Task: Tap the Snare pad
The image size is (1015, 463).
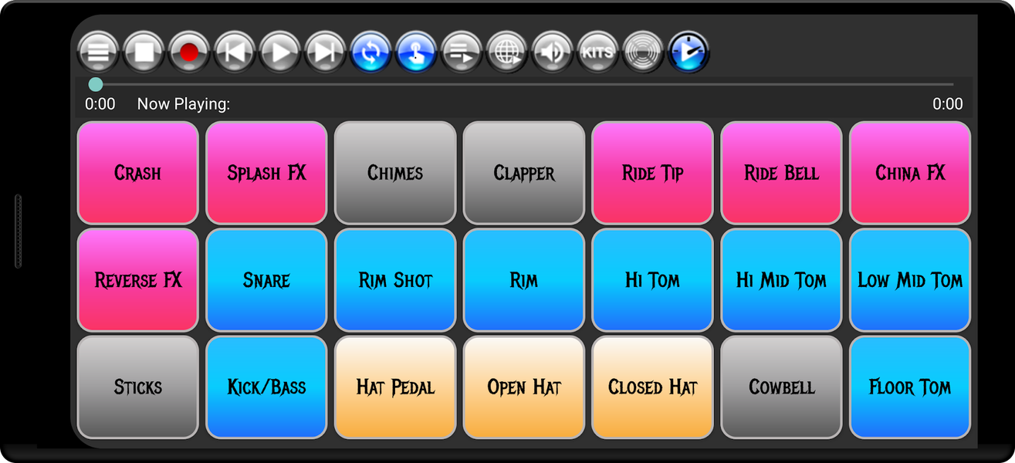Action: [266, 280]
